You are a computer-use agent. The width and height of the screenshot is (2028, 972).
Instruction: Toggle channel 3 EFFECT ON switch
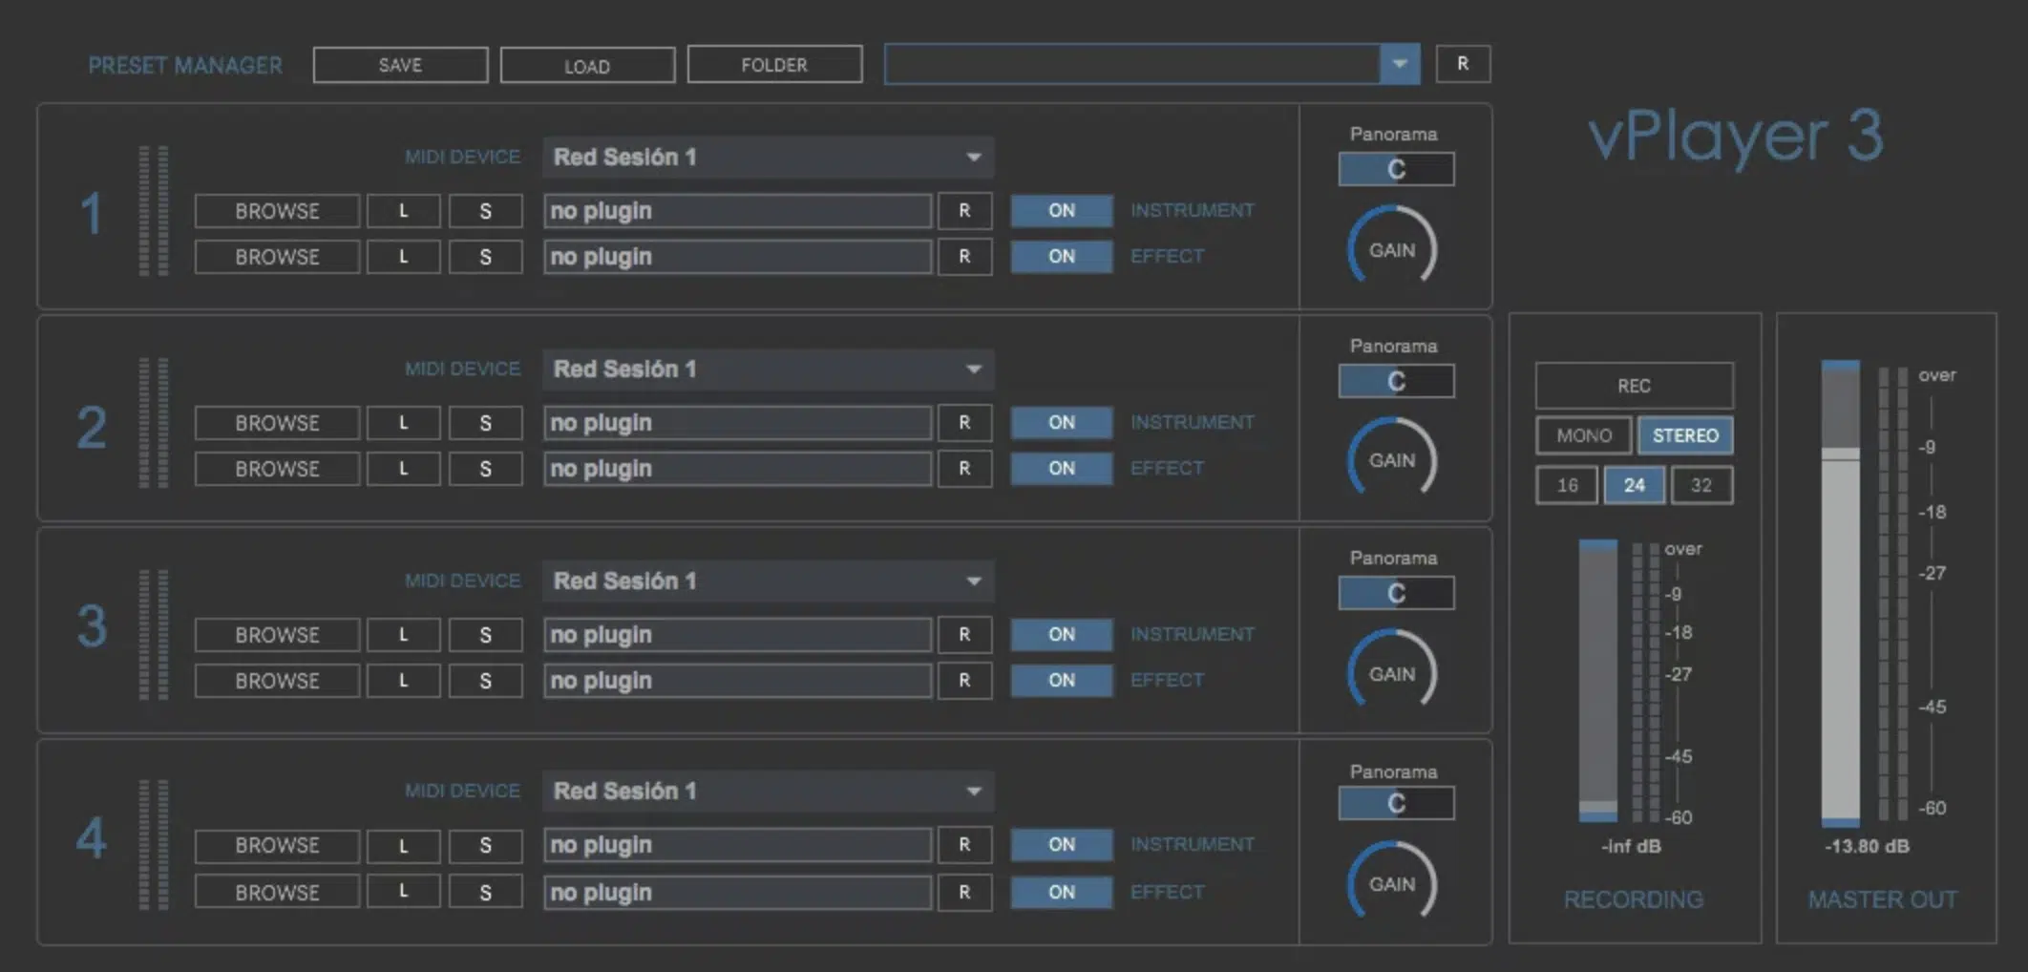point(1062,681)
